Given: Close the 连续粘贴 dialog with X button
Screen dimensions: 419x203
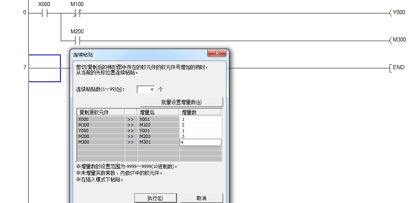Looking at the screenshot, I should pos(217,53).
